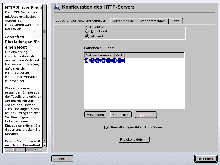The height and width of the screenshot is (165, 220).
Task: Select the Hosts tab
Action: [175, 21]
